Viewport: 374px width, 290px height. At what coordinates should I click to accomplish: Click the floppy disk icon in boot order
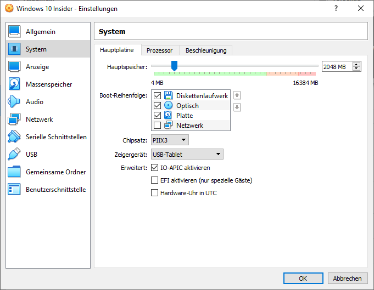pos(169,95)
